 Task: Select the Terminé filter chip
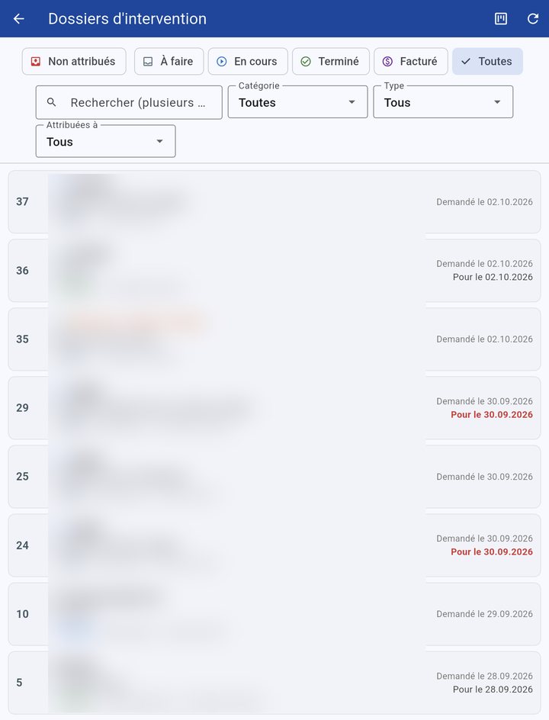click(x=331, y=61)
